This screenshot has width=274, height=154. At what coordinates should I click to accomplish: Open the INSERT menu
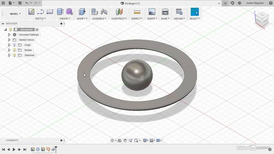coord(152,18)
